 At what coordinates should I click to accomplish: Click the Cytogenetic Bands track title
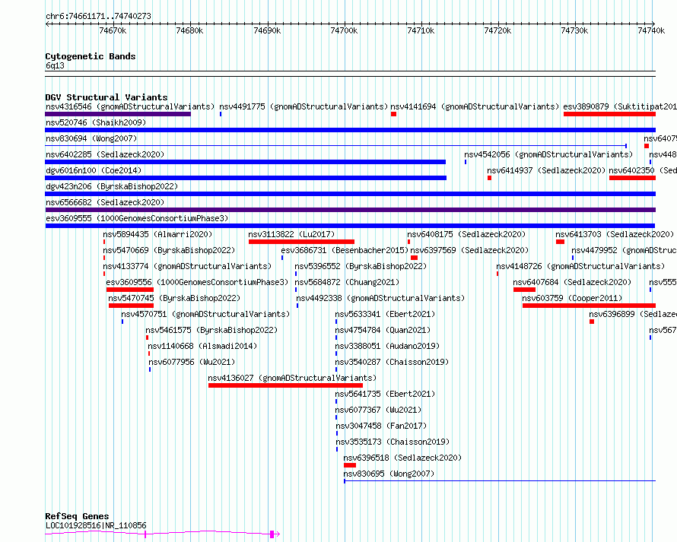coord(91,56)
